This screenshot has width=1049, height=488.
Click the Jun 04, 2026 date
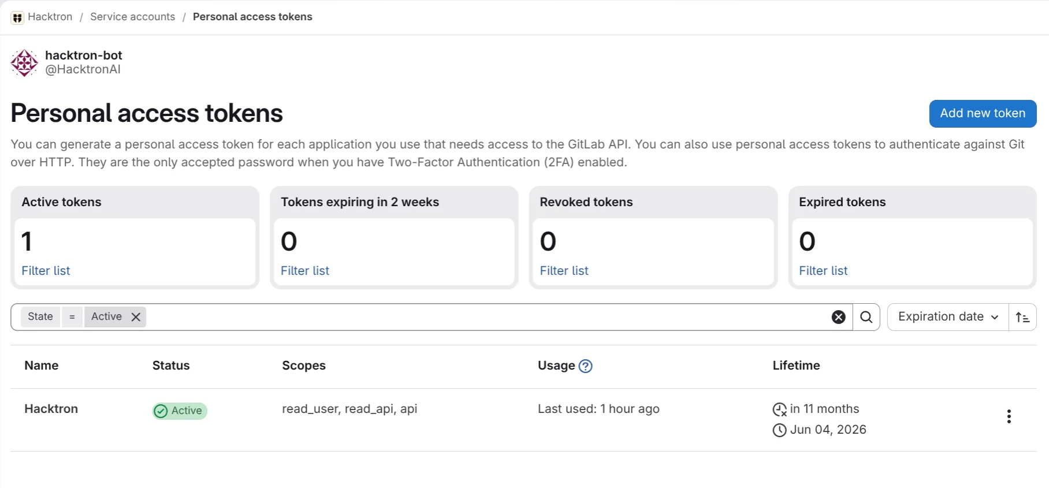pos(828,430)
